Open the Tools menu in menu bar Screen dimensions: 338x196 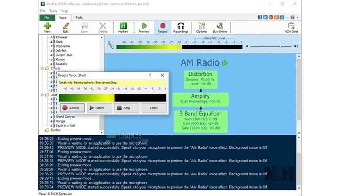coord(53,11)
